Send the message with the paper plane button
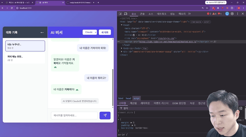Image resolution: width=246 pixels, height=137 pixels. 105,116
